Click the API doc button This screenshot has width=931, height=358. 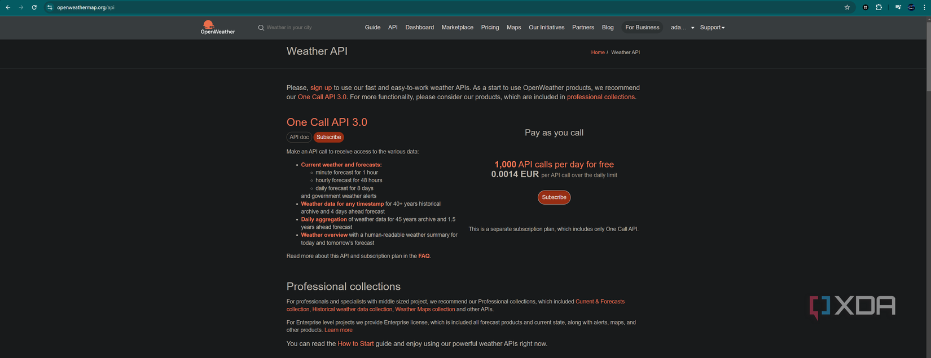(x=299, y=137)
